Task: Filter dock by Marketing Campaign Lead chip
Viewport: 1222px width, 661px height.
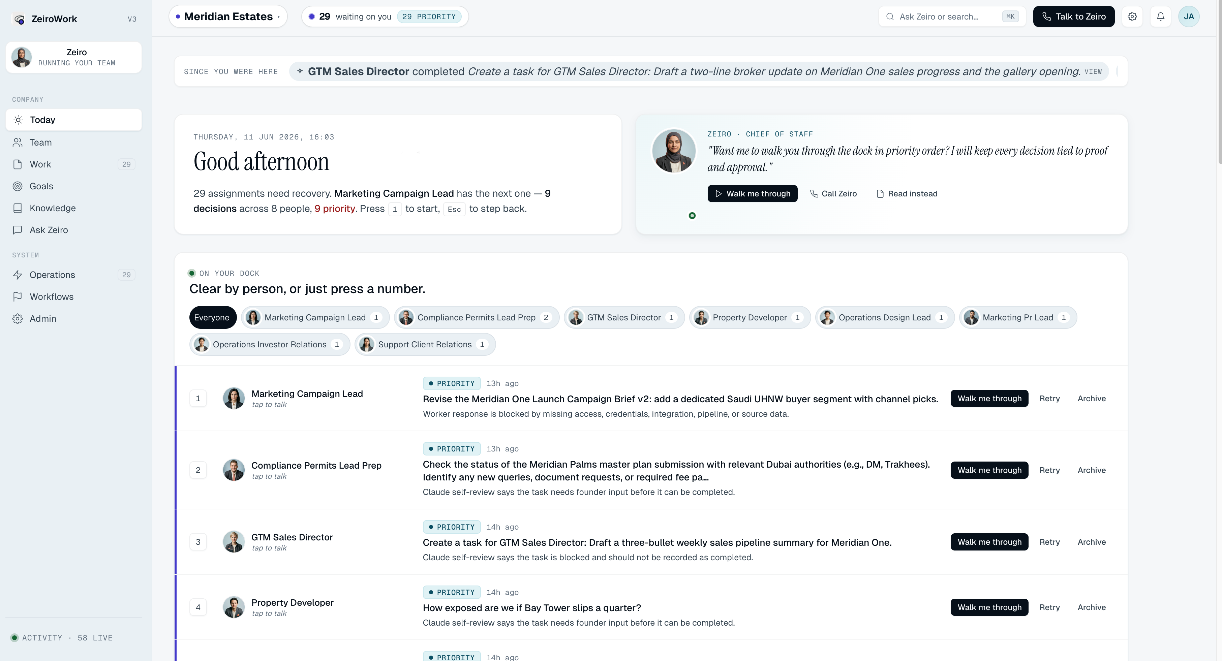Action: [x=315, y=318]
